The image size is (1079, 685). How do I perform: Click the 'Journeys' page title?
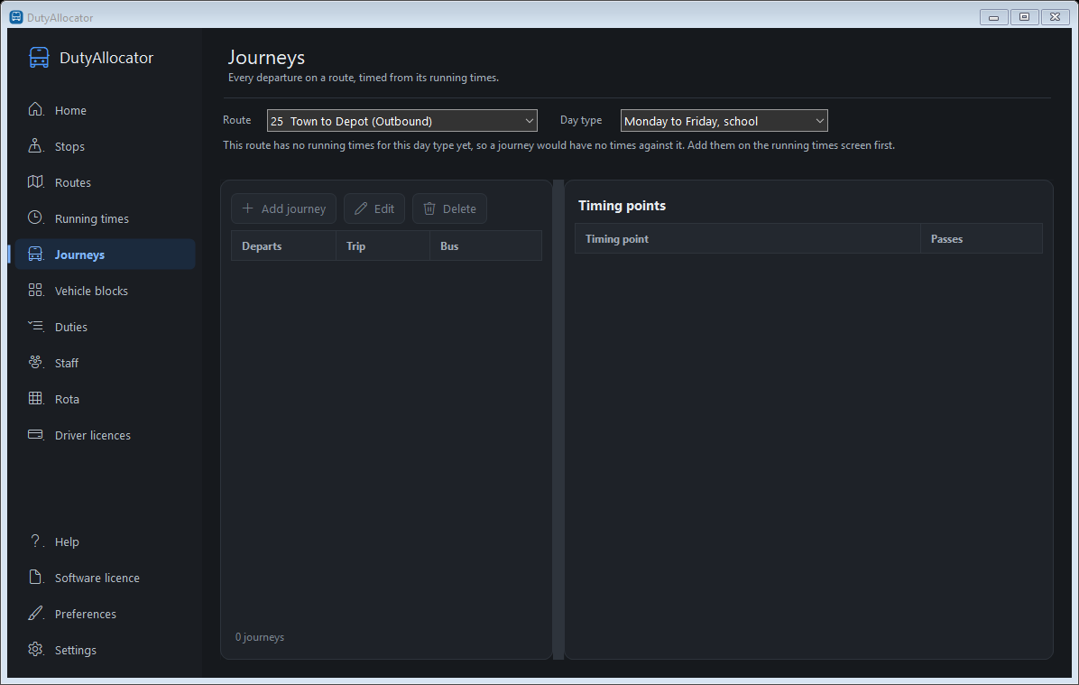pos(265,57)
